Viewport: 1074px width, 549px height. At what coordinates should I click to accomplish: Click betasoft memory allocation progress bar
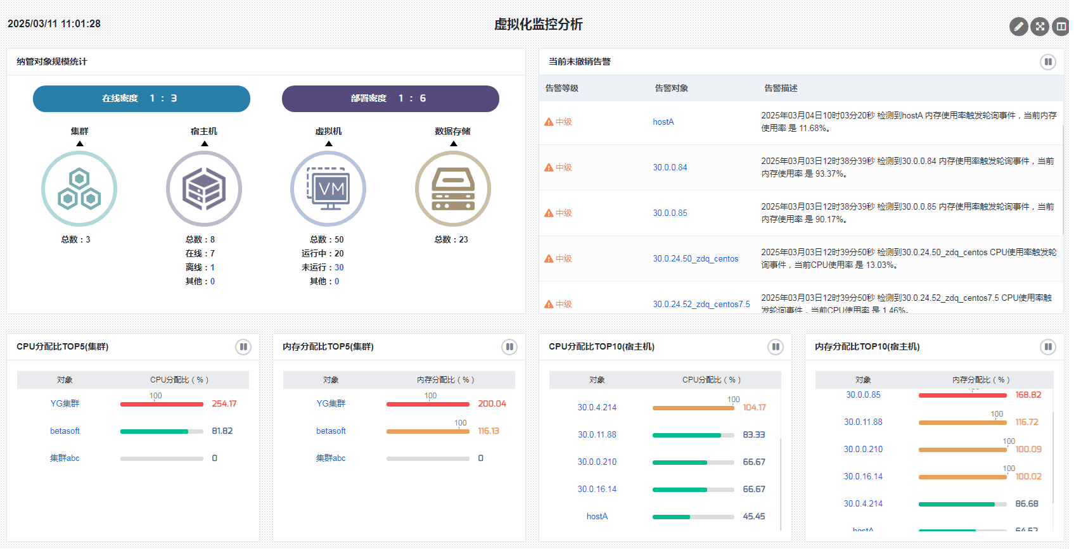[x=428, y=432]
